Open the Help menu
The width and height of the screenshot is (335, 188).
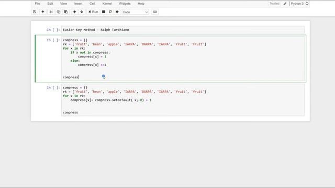[x=141, y=4]
